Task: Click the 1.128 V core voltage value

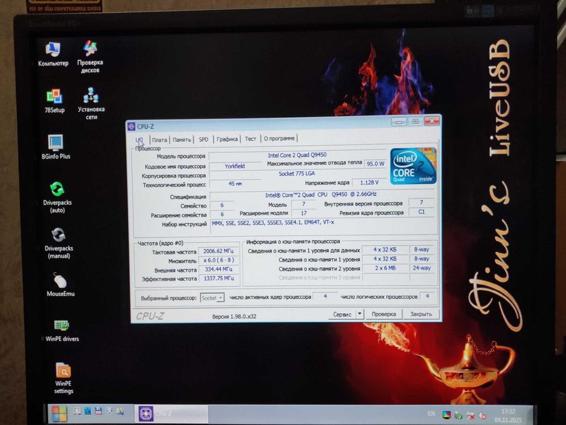Action: pyautogui.click(x=369, y=183)
